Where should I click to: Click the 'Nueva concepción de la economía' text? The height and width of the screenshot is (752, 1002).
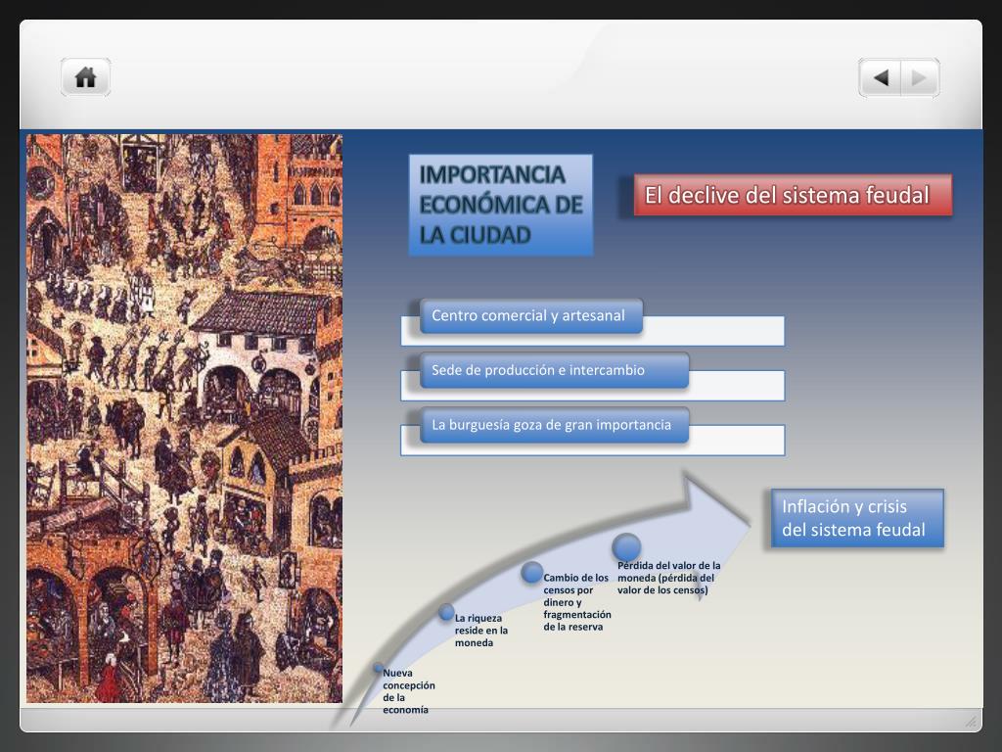tap(408, 691)
